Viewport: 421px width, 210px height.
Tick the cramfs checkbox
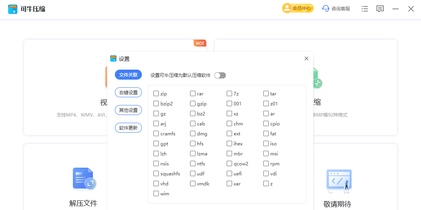(x=156, y=133)
